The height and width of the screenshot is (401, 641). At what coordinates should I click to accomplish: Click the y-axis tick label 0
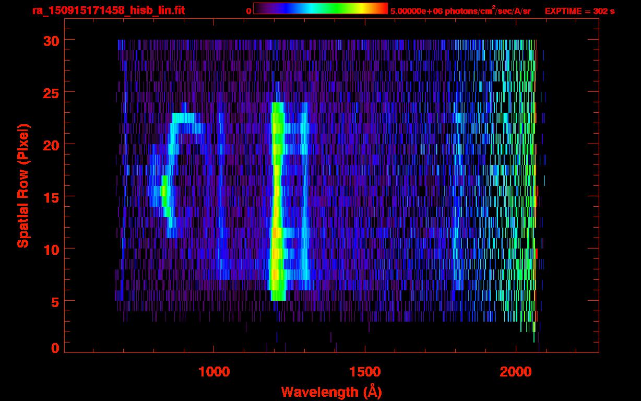55,348
